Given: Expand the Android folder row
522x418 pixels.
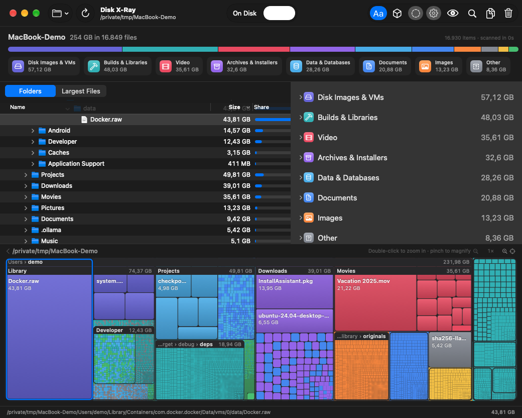Looking at the screenshot, I should coord(33,131).
